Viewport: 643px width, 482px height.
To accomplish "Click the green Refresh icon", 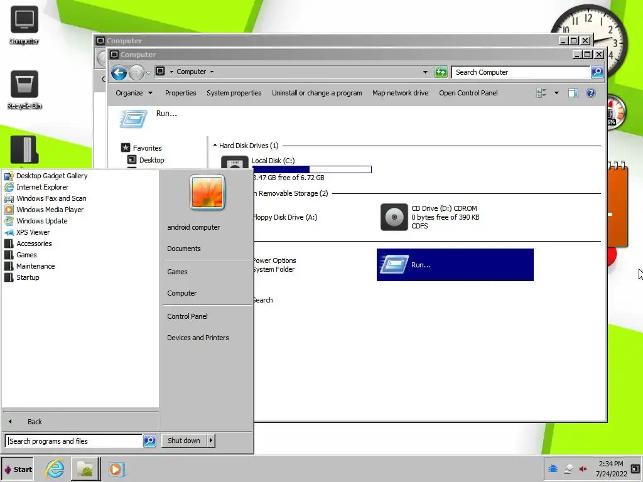I will point(441,72).
